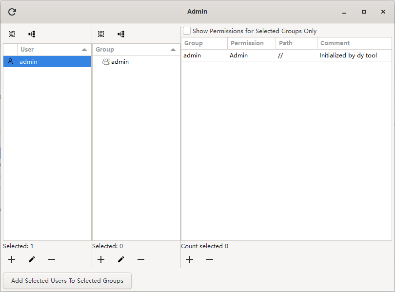395x292 pixels.
Task: Click the hierarchy icon above the User list
Action: pos(32,34)
